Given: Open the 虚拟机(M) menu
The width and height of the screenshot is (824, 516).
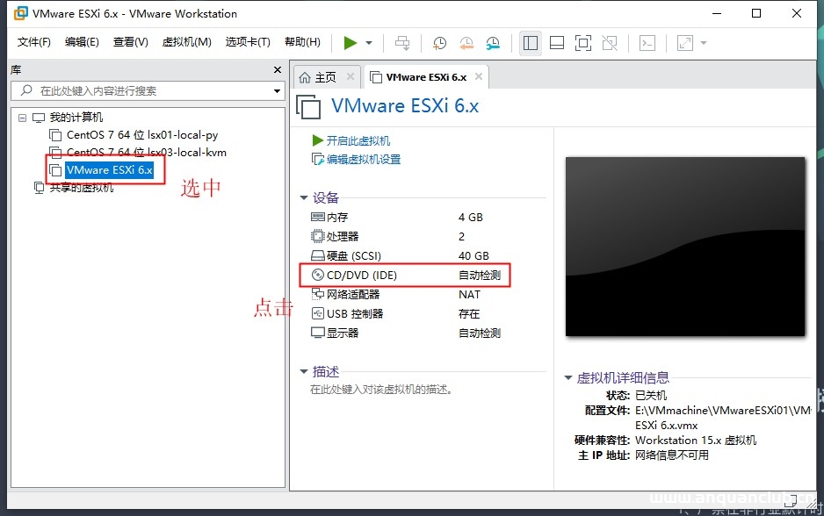Looking at the screenshot, I should (x=186, y=41).
